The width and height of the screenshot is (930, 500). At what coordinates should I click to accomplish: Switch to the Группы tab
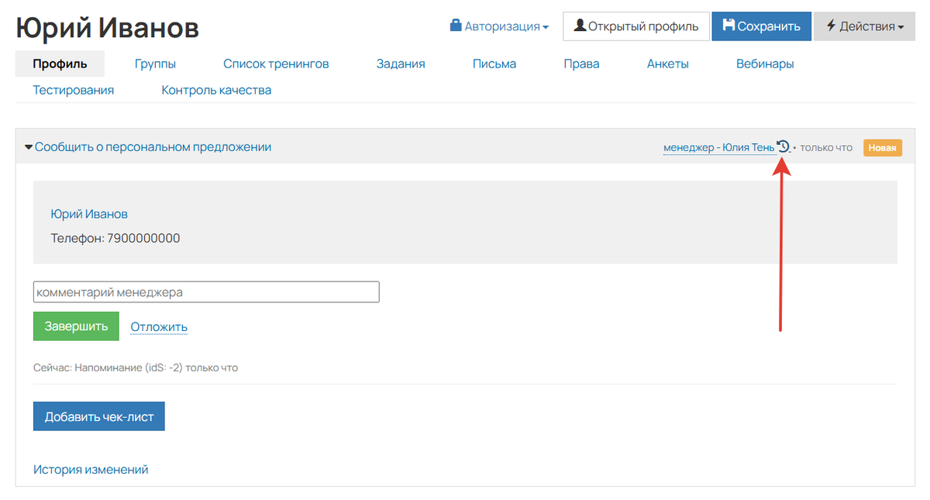tap(155, 64)
